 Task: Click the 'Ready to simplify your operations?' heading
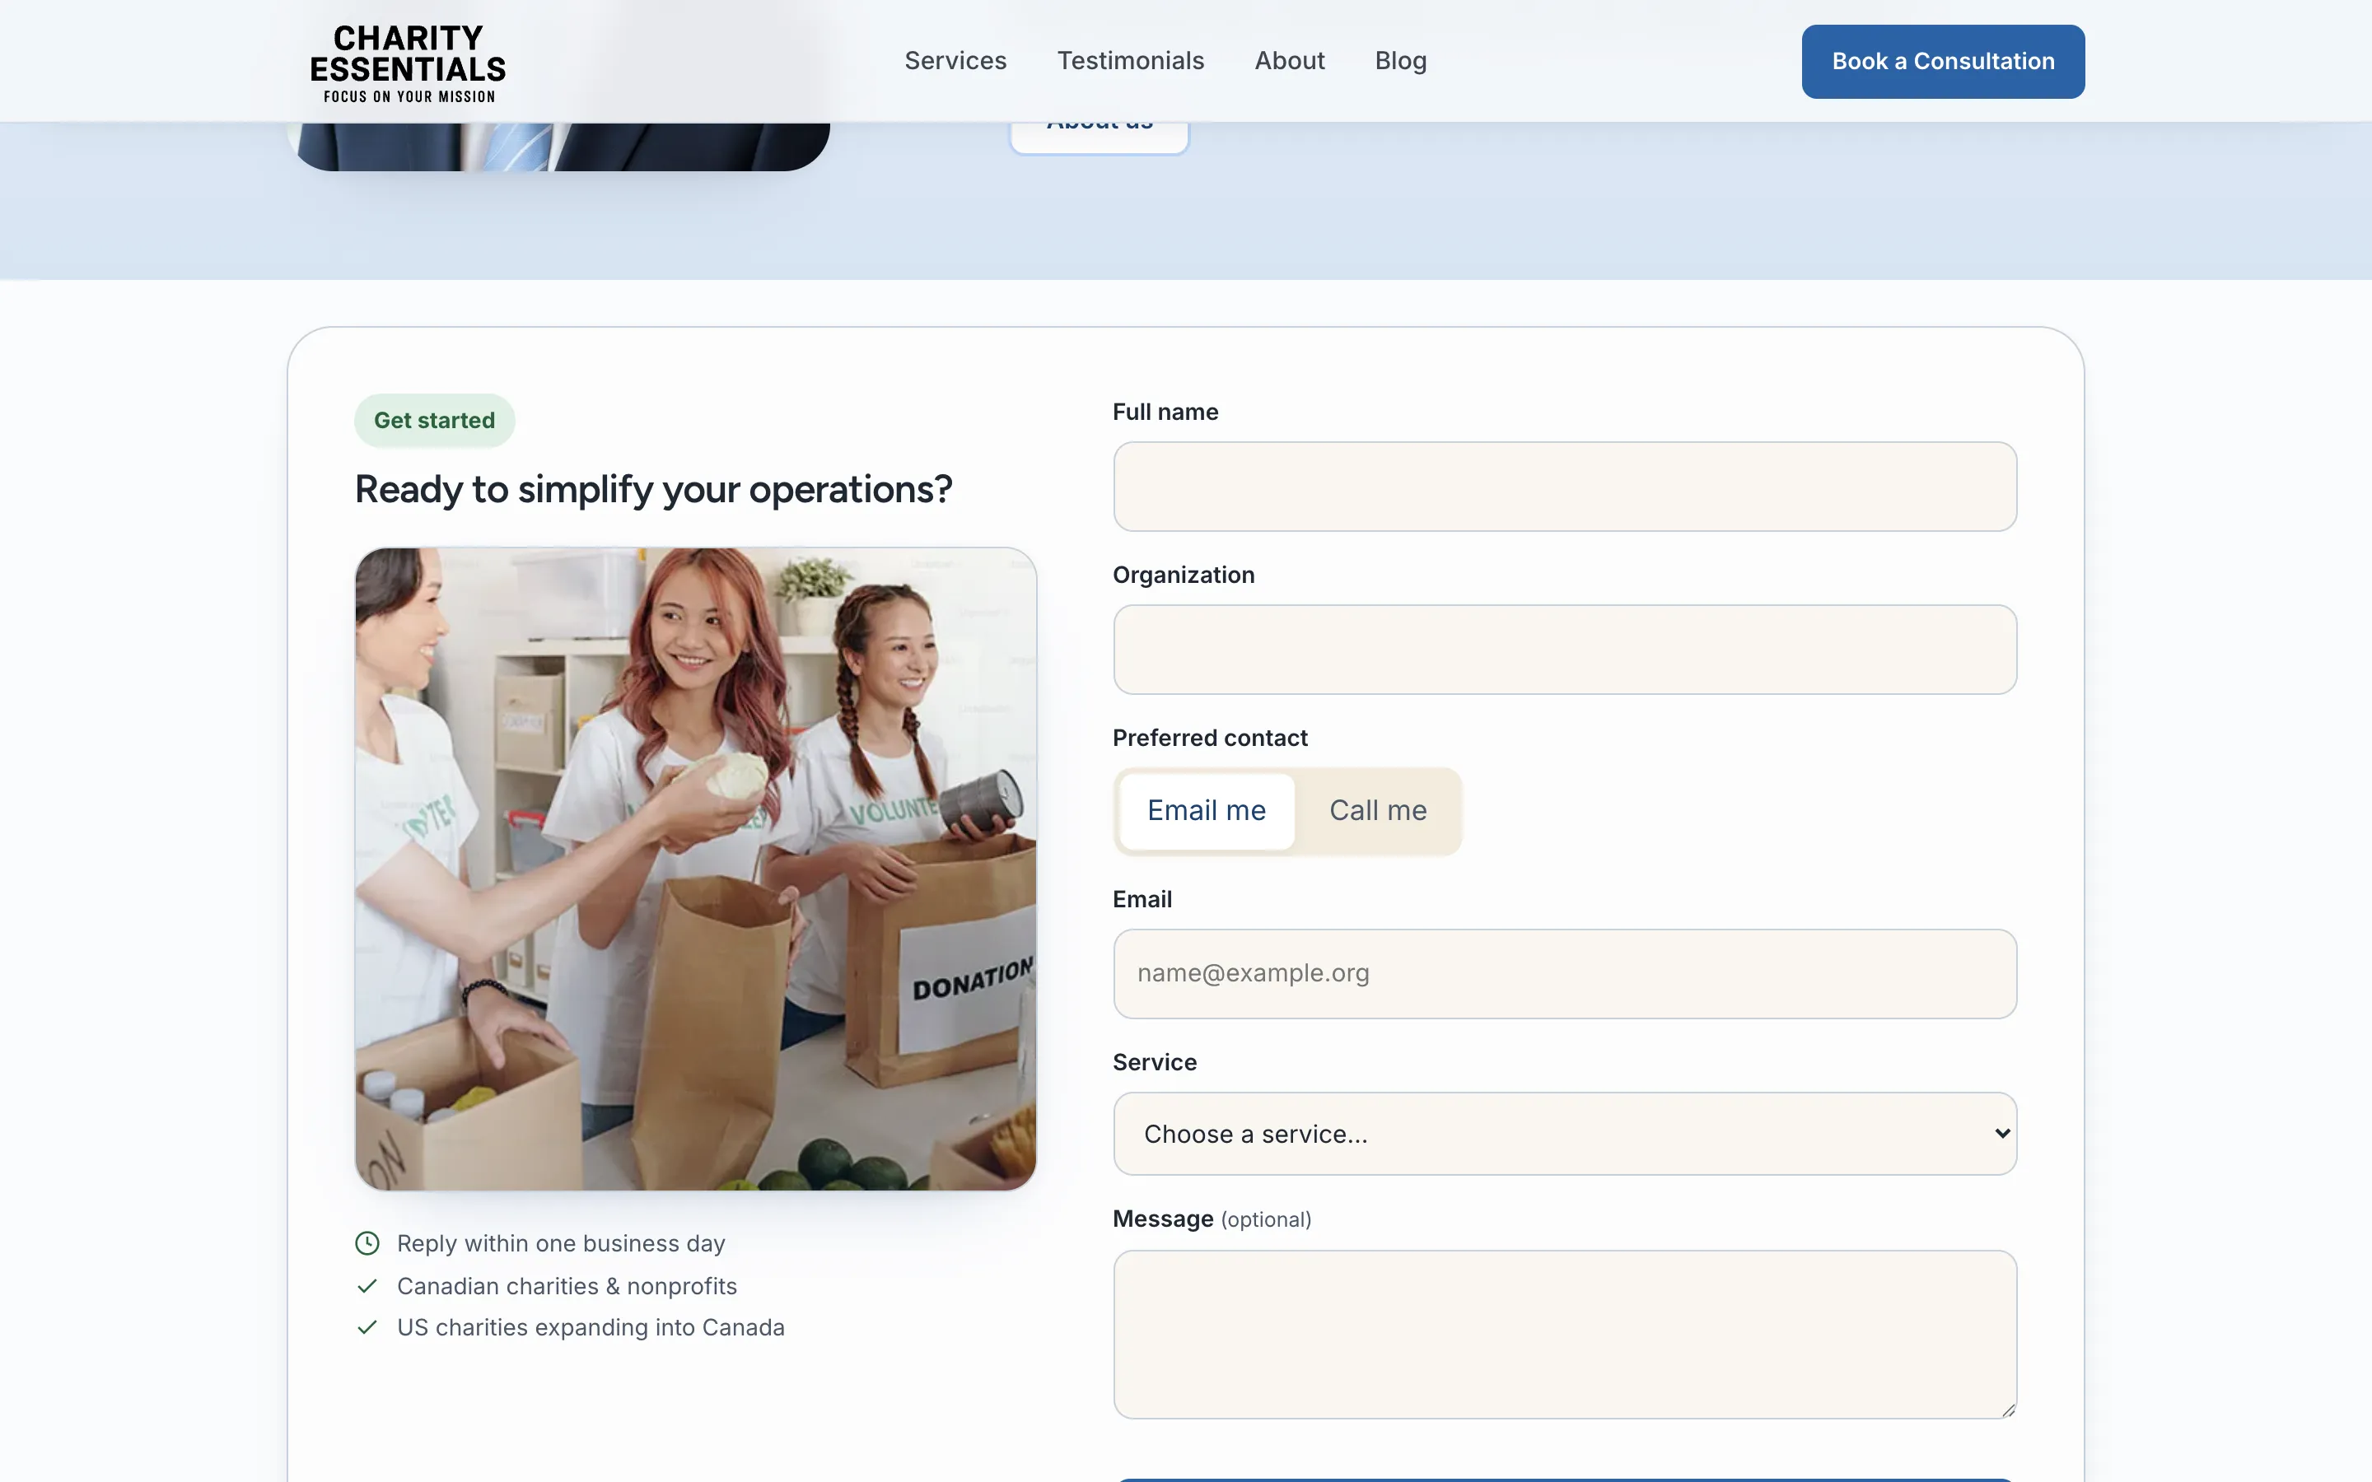click(653, 489)
